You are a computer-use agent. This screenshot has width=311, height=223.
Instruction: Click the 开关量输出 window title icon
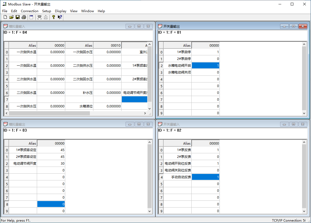tap(160, 26)
